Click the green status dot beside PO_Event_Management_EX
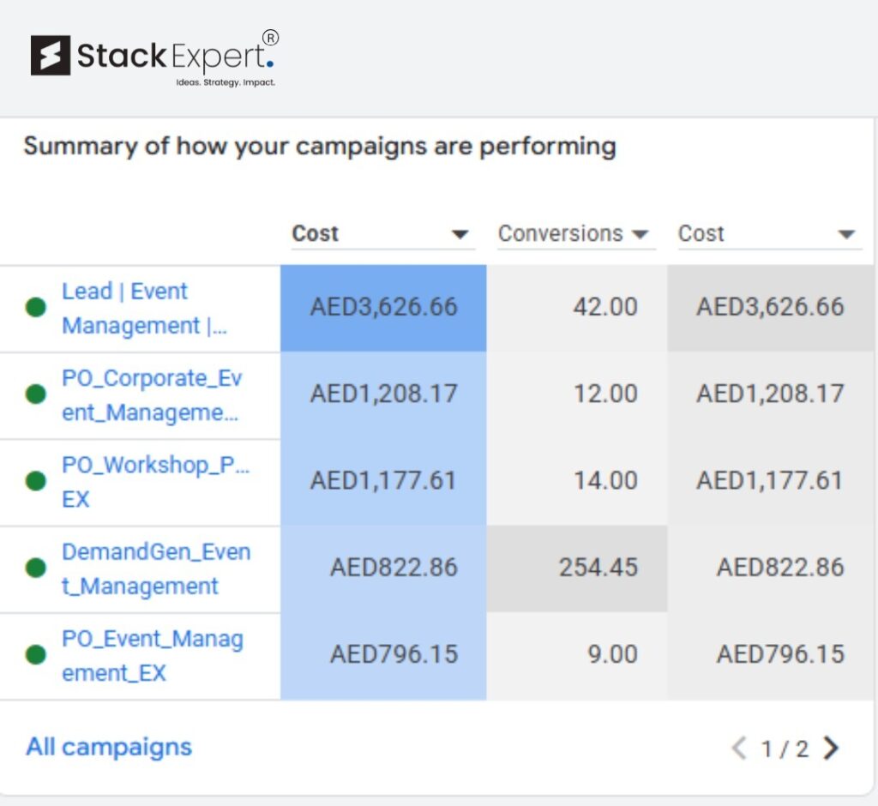This screenshot has height=806, width=878. [x=35, y=654]
